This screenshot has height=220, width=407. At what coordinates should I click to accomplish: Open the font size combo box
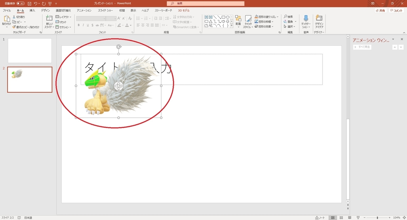pyautogui.click(x=111, y=18)
